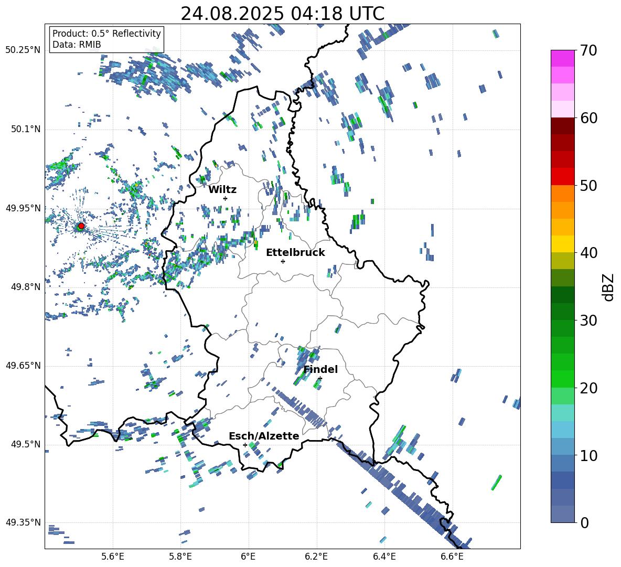621x567 pixels.
Task: Click the 6°E longitude label
Action: coord(248,557)
